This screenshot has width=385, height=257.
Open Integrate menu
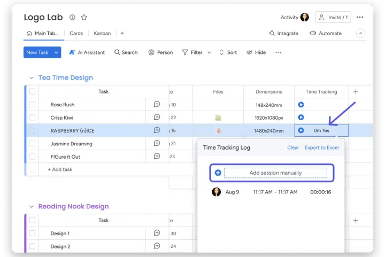[283, 33]
